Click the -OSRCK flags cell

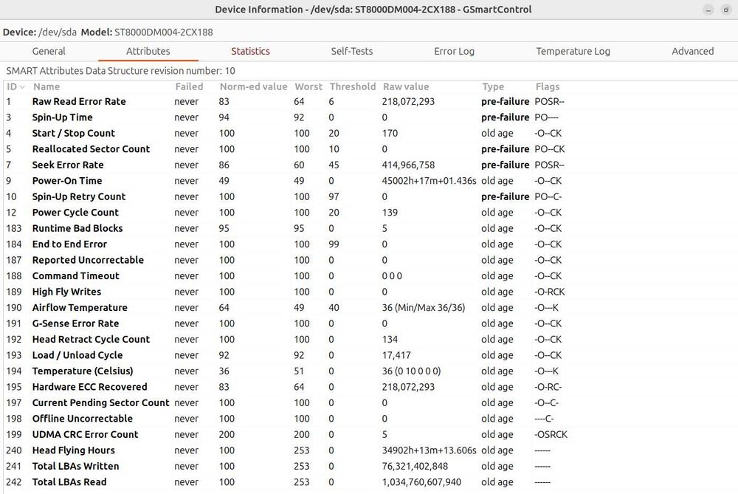[551, 434]
